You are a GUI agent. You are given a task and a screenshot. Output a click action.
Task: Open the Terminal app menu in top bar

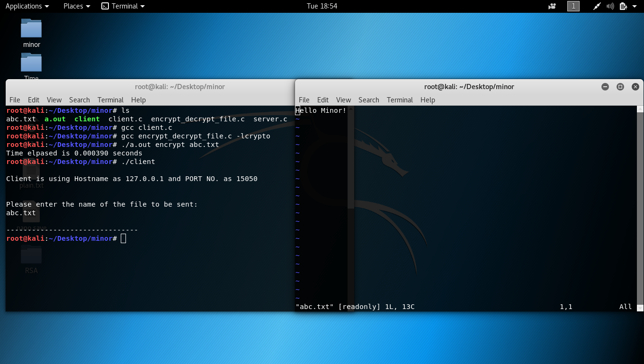pyautogui.click(x=123, y=6)
